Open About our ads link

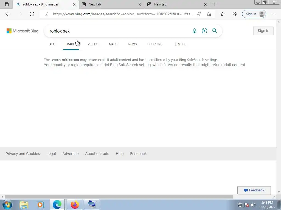[x=97, y=154]
